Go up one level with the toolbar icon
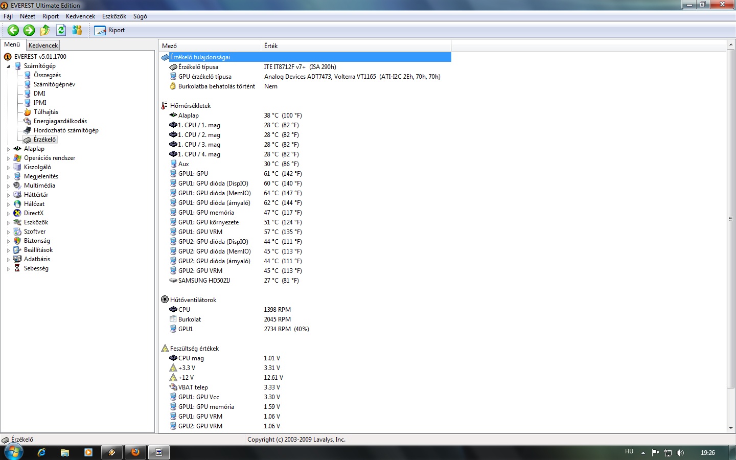 point(45,30)
